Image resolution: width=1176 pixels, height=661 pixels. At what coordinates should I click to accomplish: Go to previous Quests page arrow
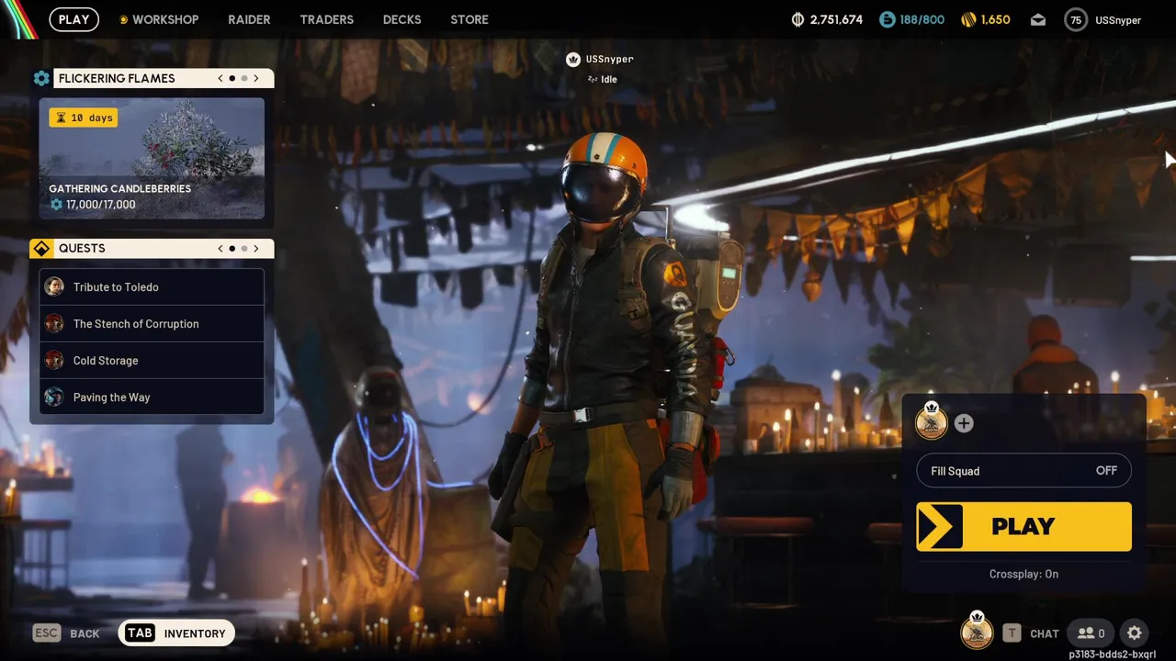tap(220, 248)
